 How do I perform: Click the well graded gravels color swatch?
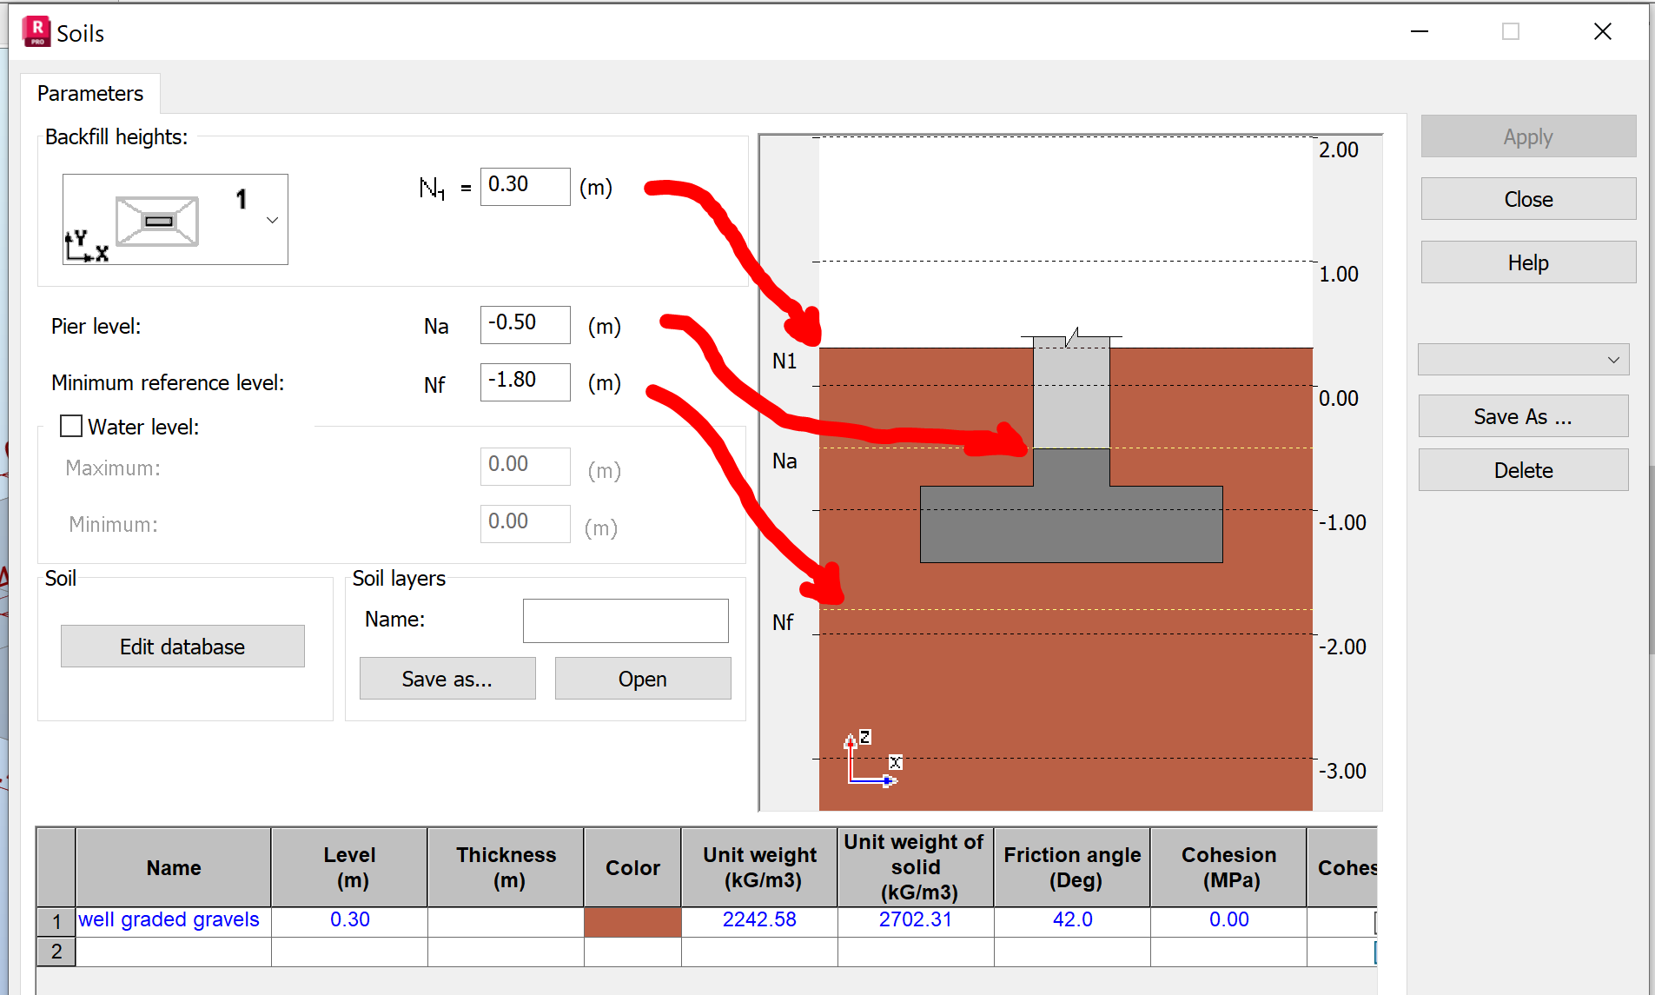pos(632,920)
